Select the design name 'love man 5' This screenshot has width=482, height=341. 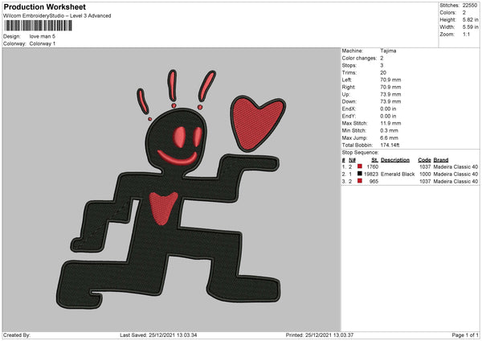pos(43,36)
